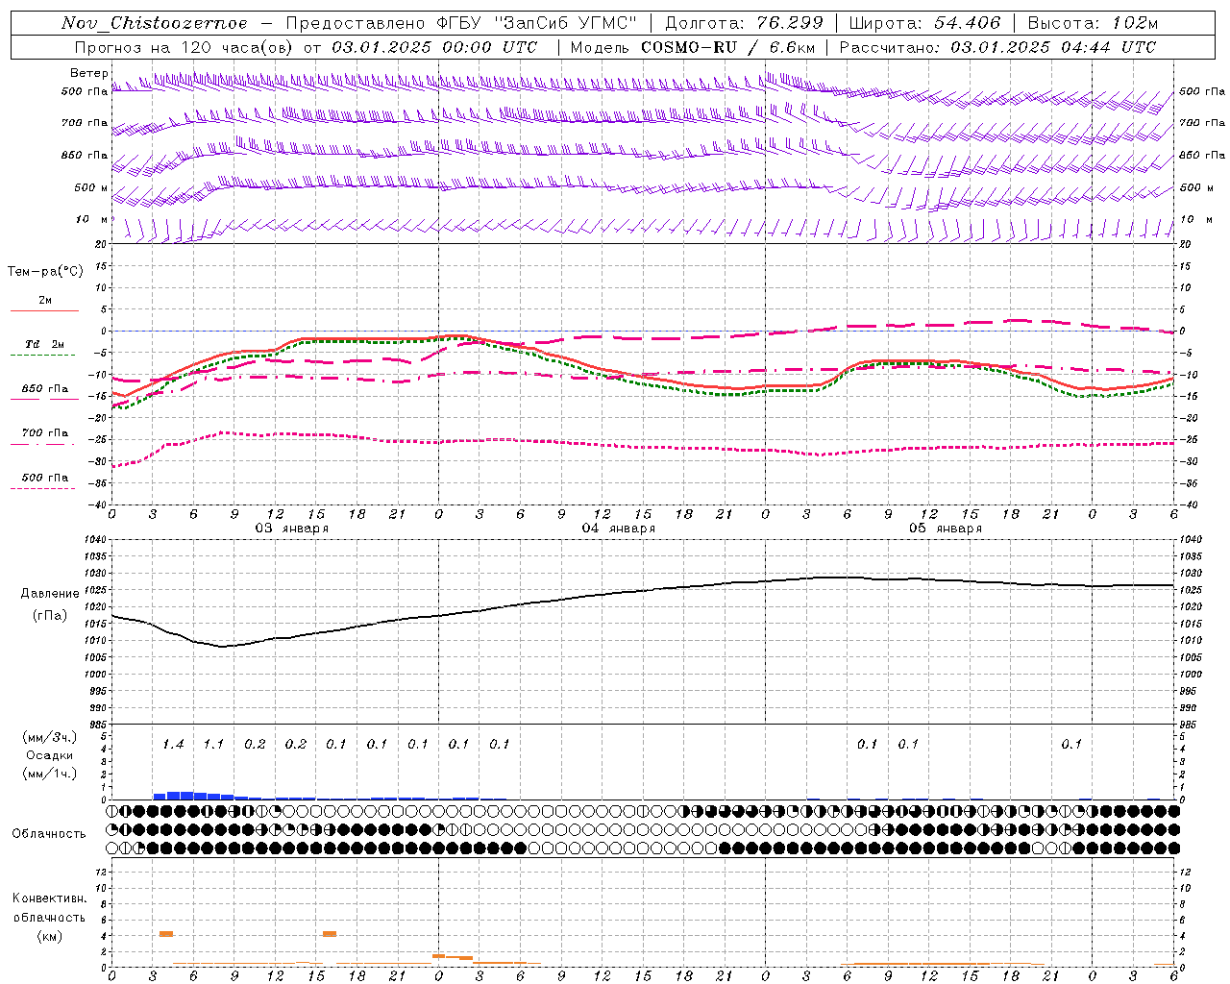Click the '(мм/1ч.)' precipitation unit label

click(50, 774)
